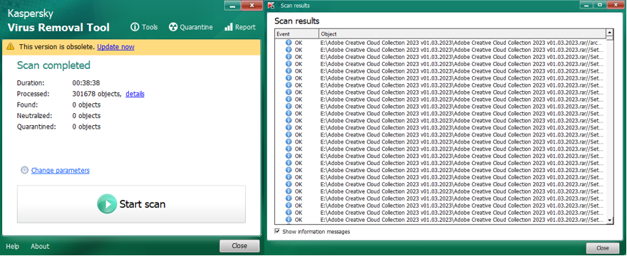This screenshot has width=627, height=256.
Task: Open the Tools menu in Kaspersky
Action: (145, 27)
